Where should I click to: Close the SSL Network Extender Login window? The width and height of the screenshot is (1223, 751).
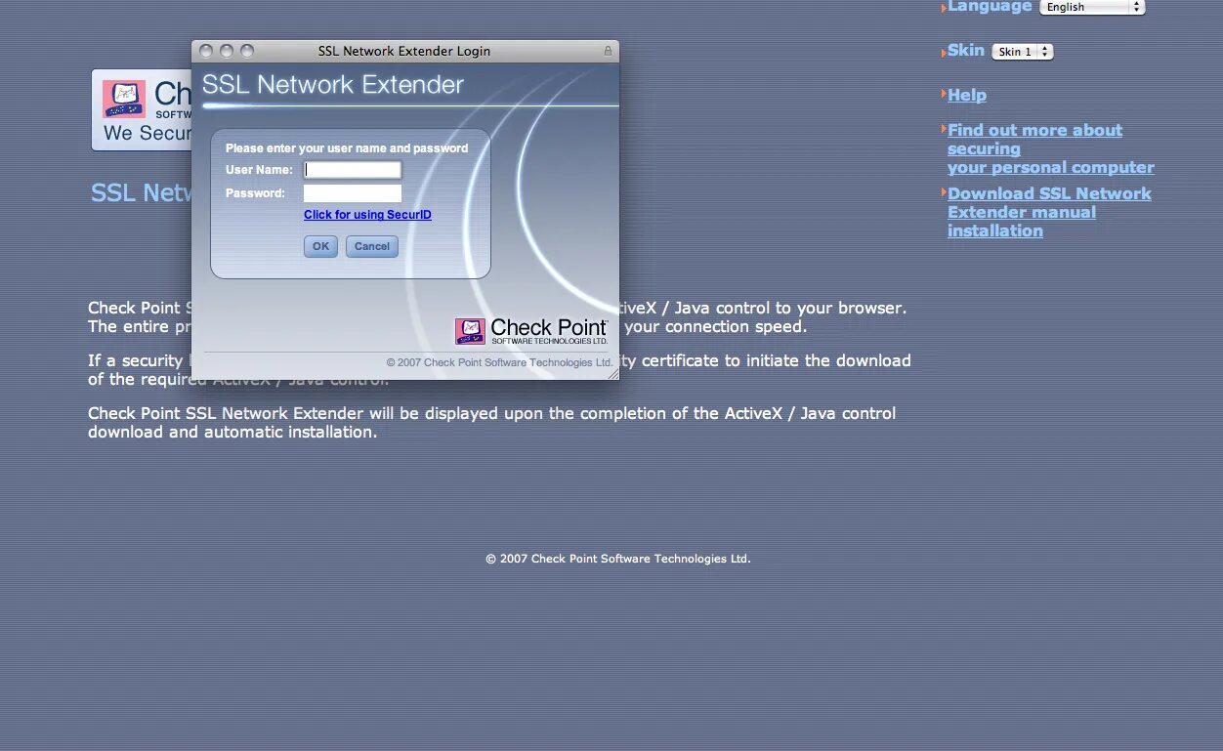pyautogui.click(x=206, y=51)
